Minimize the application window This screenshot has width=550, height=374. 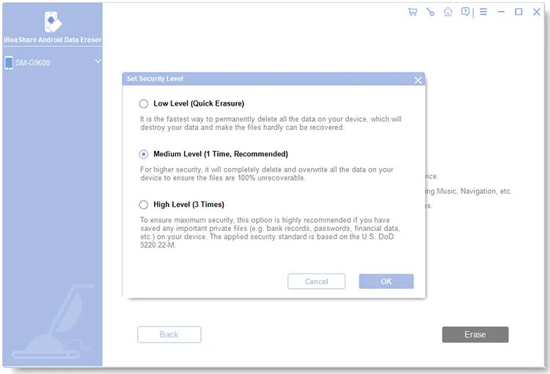click(x=501, y=12)
